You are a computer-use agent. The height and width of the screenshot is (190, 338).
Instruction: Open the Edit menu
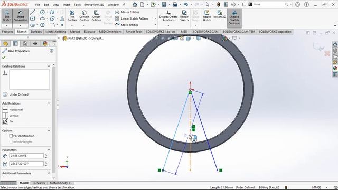click(46, 5)
